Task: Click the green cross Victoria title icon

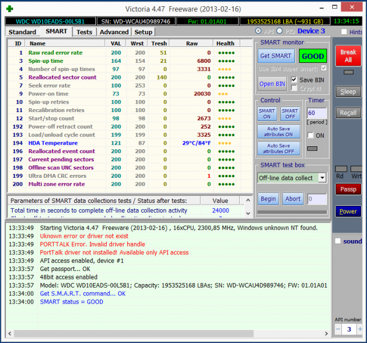Action: click(10, 10)
